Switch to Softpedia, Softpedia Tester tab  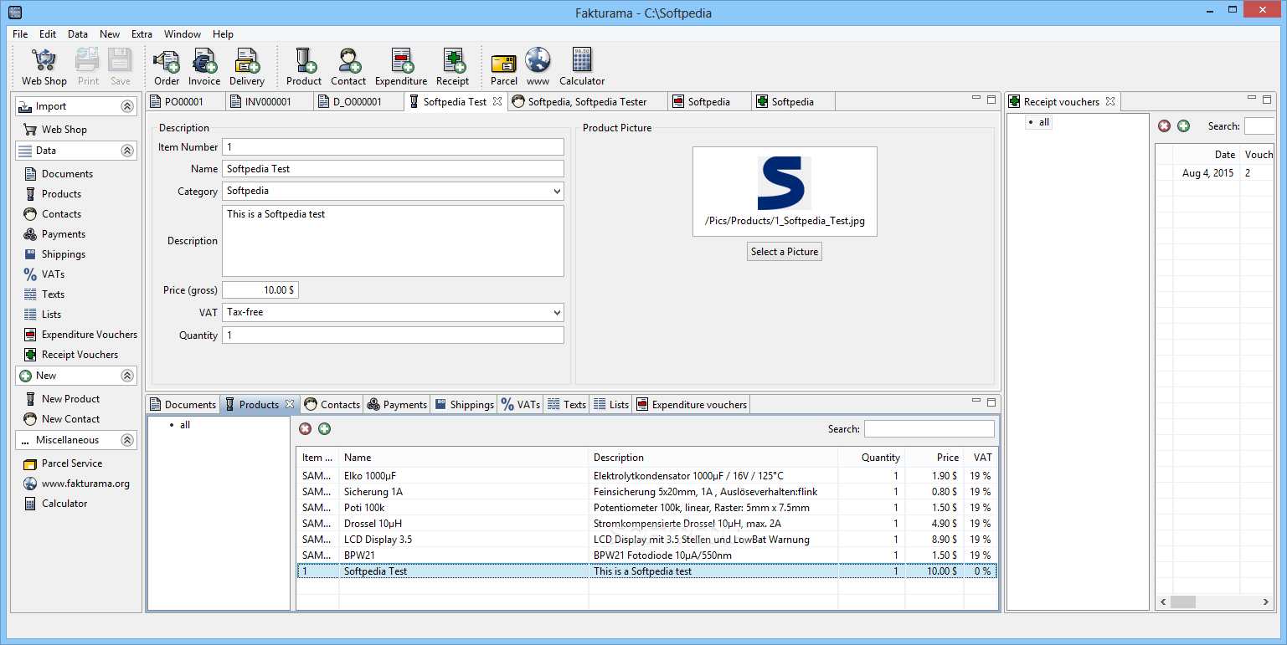[588, 101]
